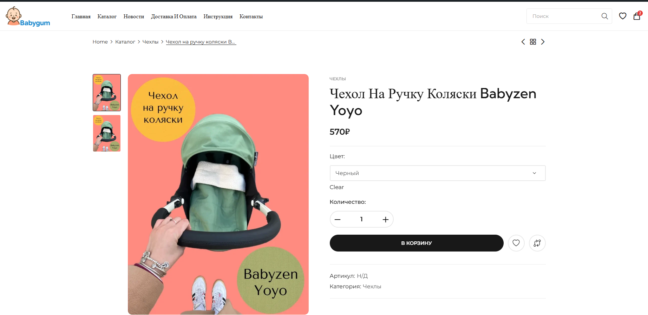This screenshot has height=315, width=648.
Task: Open the Контакты menu item
Action: [x=251, y=16]
